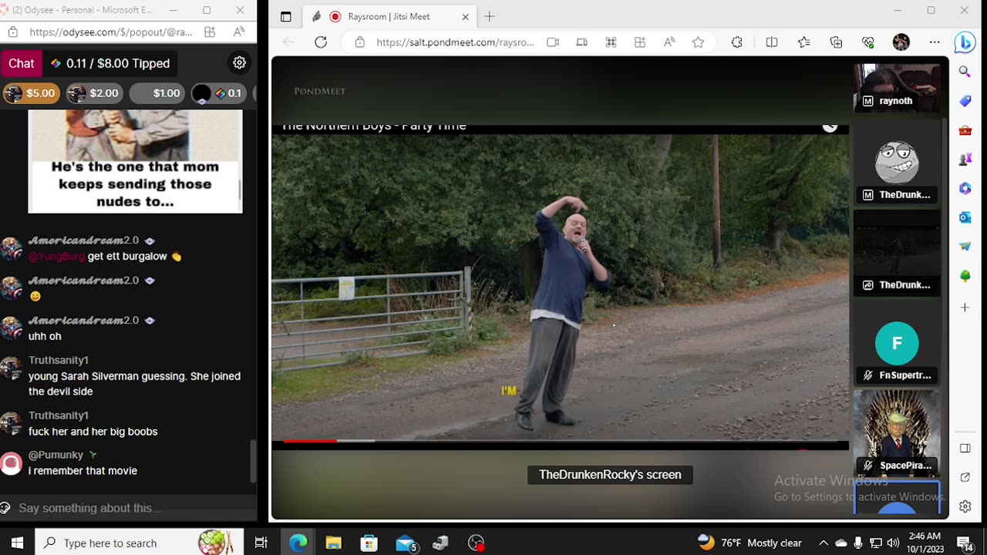Click the camera permission icon in address bar
The width and height of the screenshot is (987, 555).
[553, 42]
